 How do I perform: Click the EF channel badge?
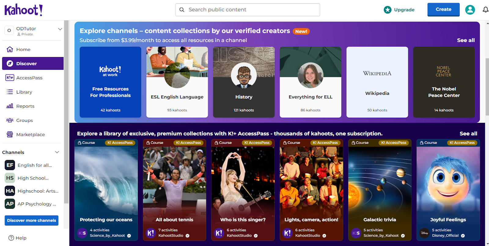click(x=10, y=165)
